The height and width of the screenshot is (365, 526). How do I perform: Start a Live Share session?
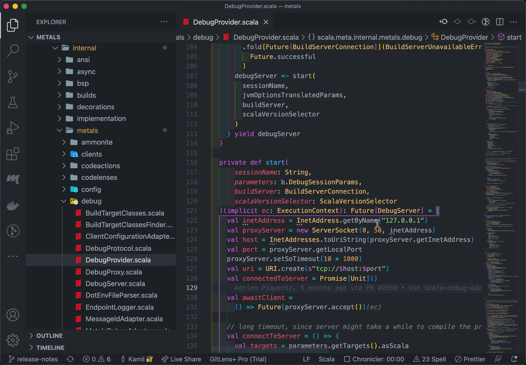coord(181,359)
